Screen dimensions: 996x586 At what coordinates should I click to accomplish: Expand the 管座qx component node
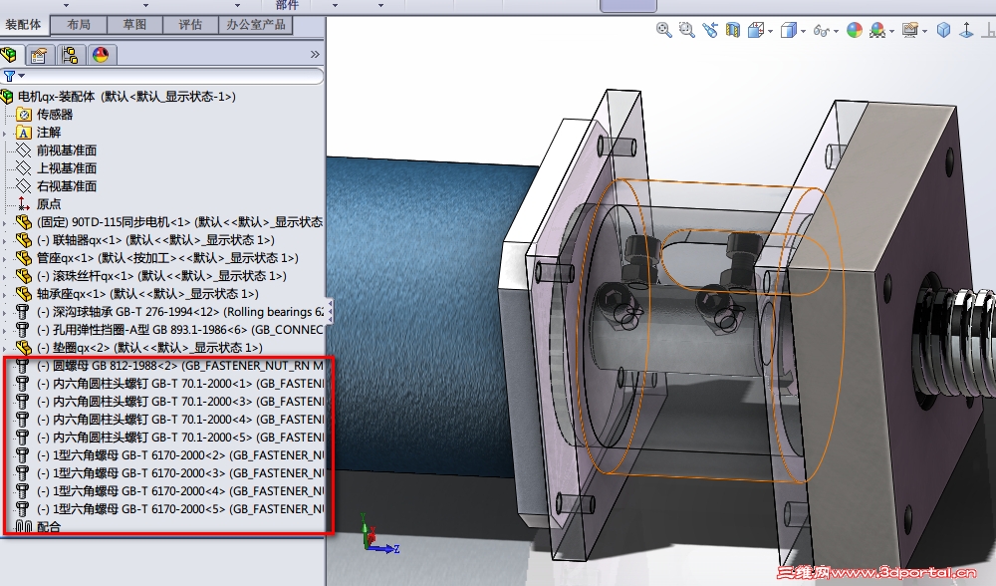click(5, 258)
